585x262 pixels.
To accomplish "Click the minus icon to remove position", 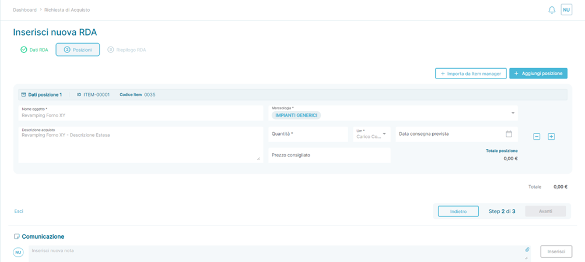I will tap(537, 137).
